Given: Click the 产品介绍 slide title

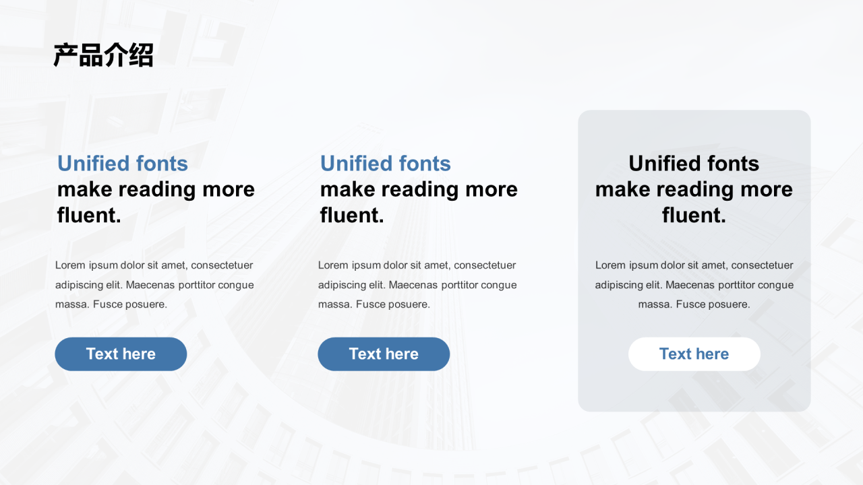Looking at the screenshot, I should tap(104, 55).
